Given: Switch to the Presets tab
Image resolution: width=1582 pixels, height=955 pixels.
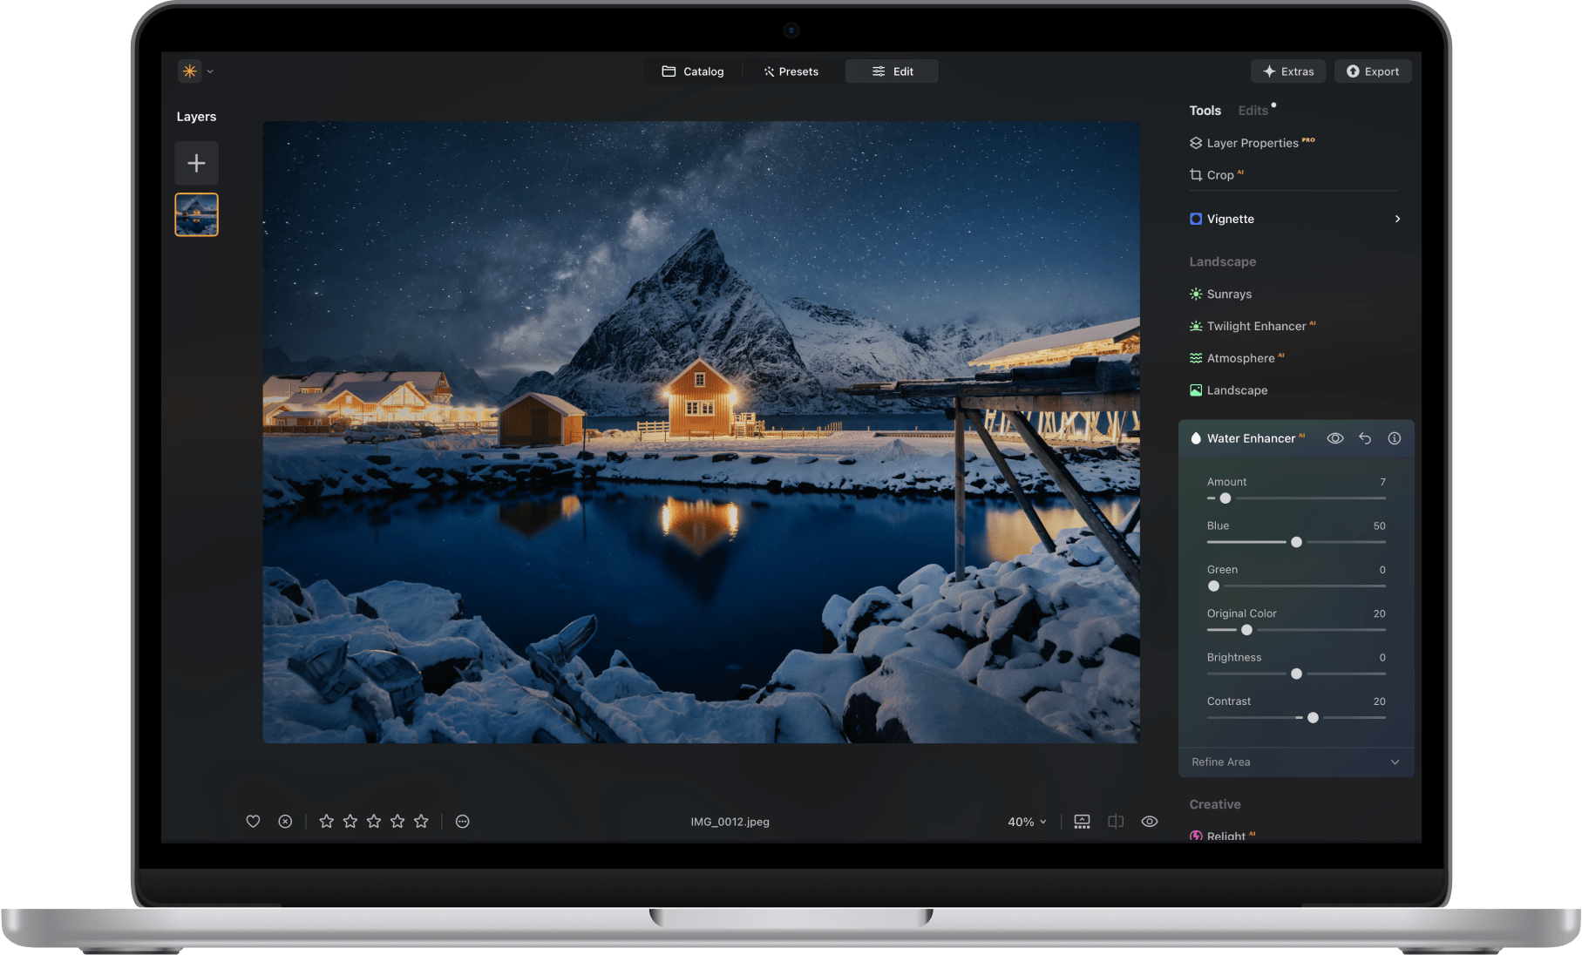Looking at the screenshot, I should [x=791, y=71].
